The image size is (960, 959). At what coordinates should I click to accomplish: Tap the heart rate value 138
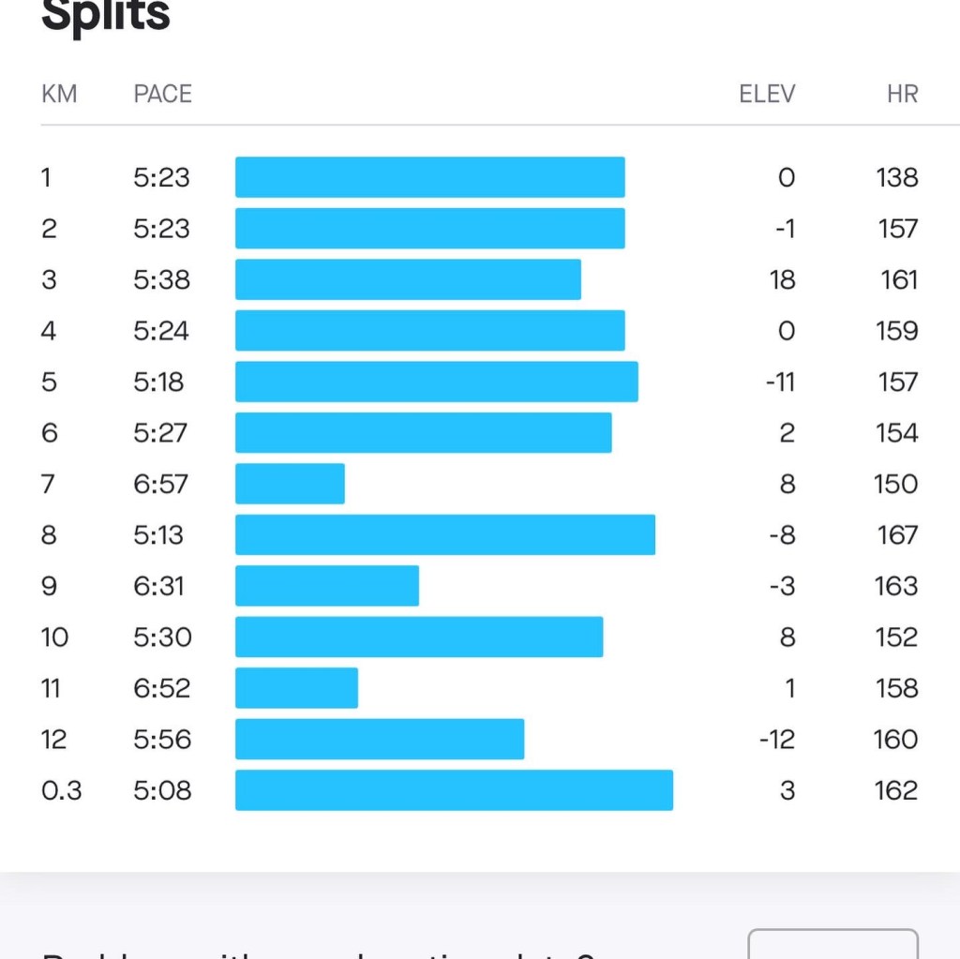click(x=897, y=177)
